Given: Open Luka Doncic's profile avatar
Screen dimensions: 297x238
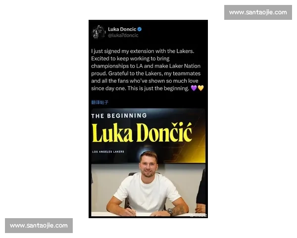Looking at the screenshot, I should click(x=99, y=32).
